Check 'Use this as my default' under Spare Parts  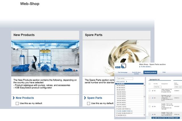click(x=88, y=103)
